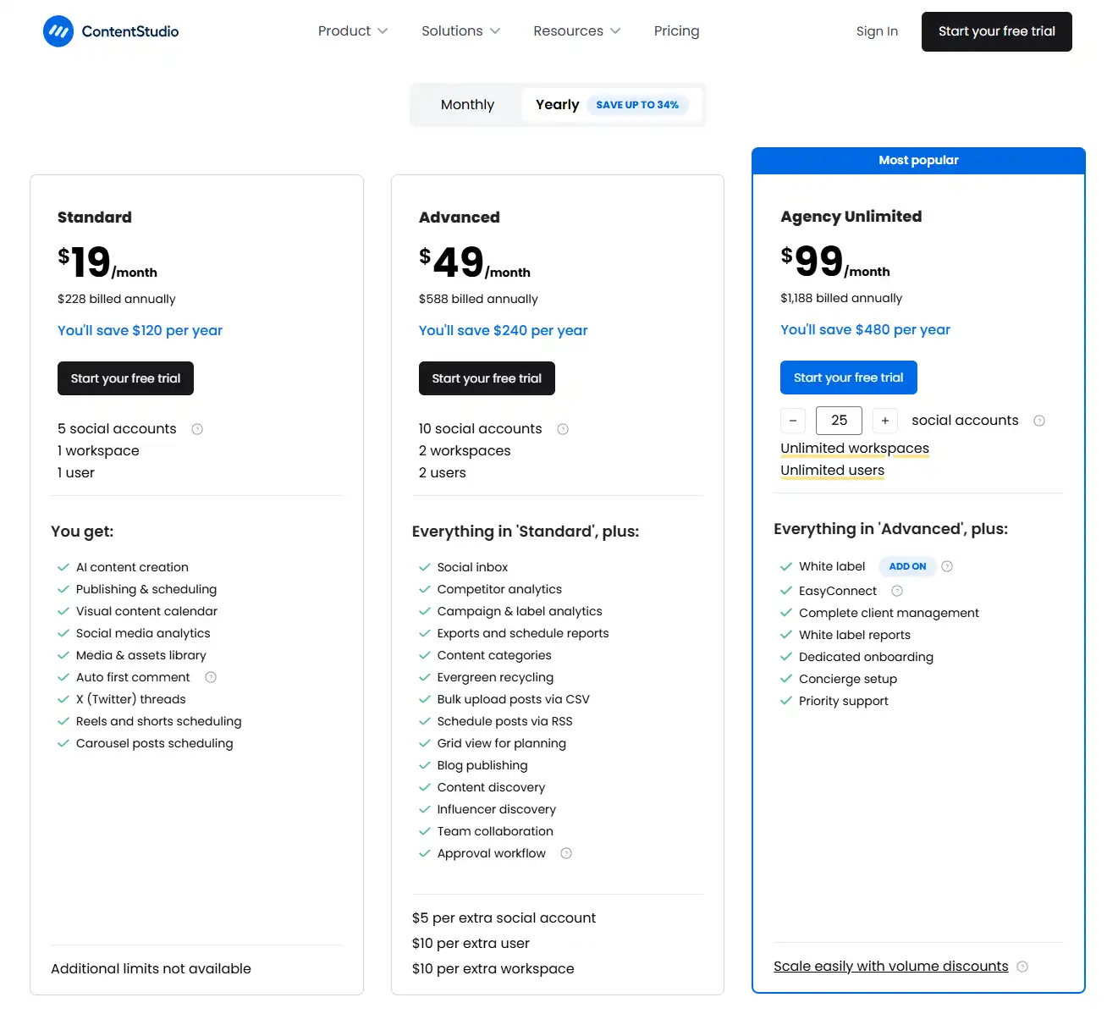The width and height of the screenshot is (1118, 1014).
Task: Click '$5 per extra social account' text
Action: coord(504,918)
